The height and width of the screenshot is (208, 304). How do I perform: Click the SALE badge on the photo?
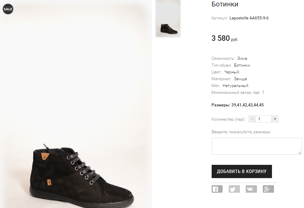(8, 9)
